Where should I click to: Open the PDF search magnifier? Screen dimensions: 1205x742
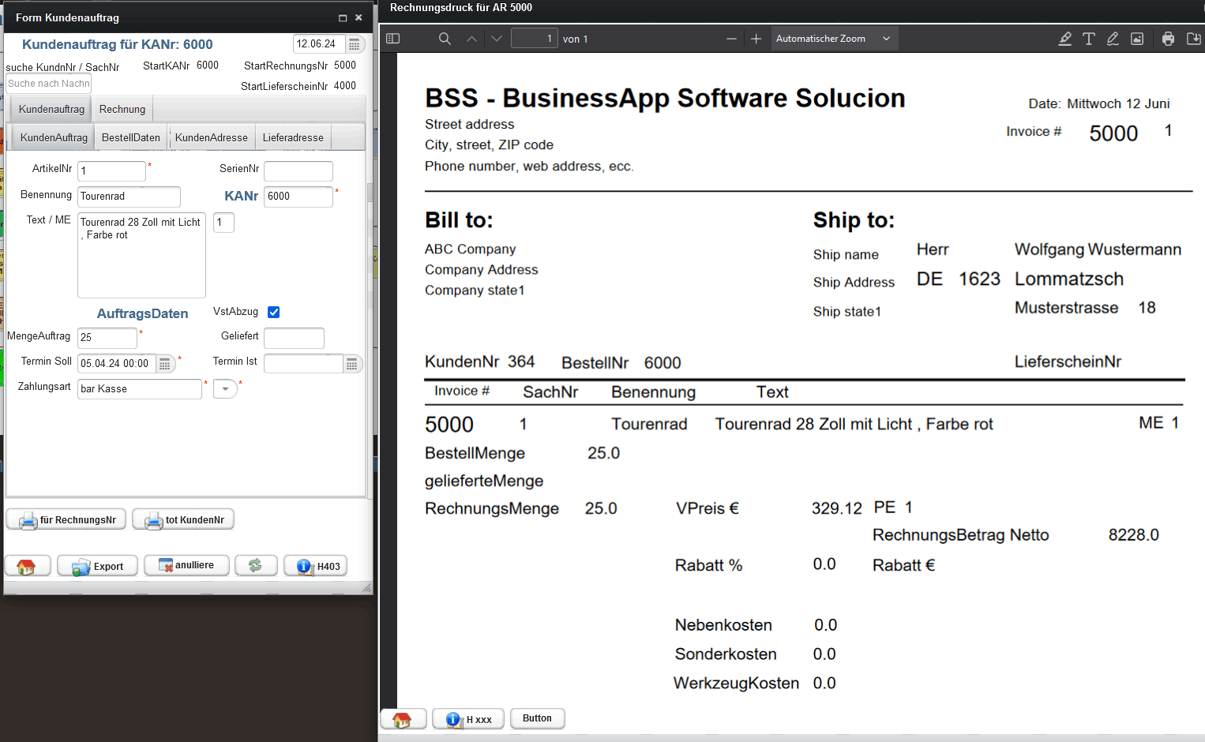pos(445,39)
